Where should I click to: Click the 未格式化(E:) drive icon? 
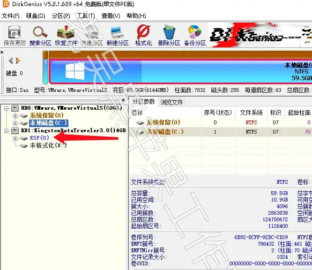pyautogui.click(x=24, y=146)
